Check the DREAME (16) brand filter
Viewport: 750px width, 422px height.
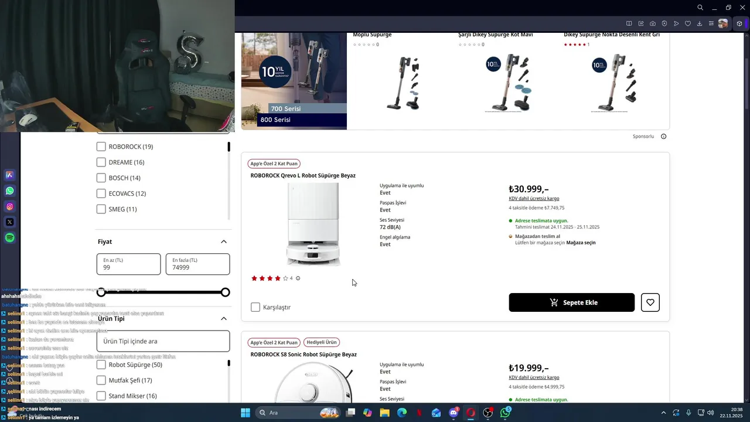[101, 162]
